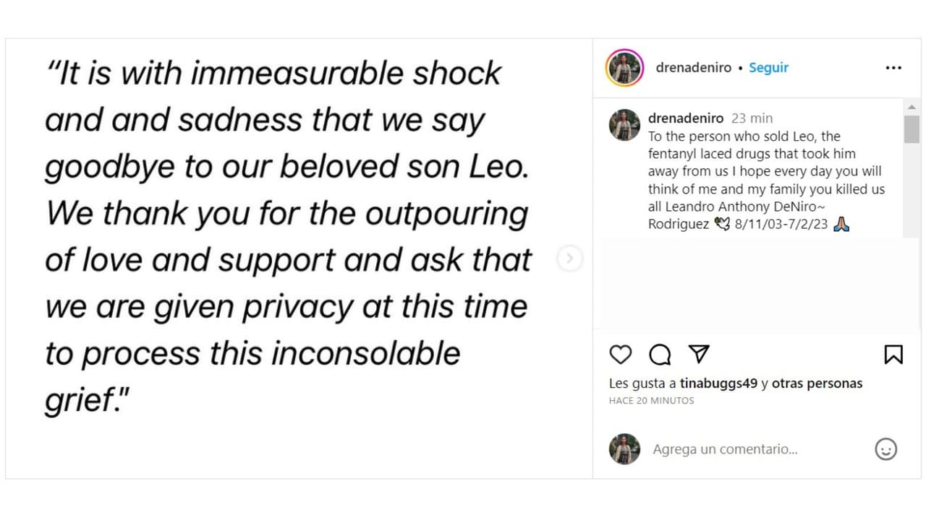Save the post using the bookmark icon

[893, 355]
